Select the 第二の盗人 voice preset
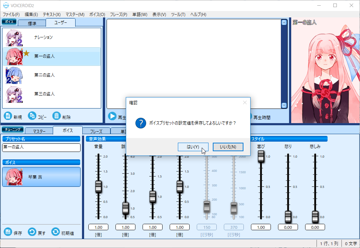Screen dimensions: 360x248 point(52,75)
